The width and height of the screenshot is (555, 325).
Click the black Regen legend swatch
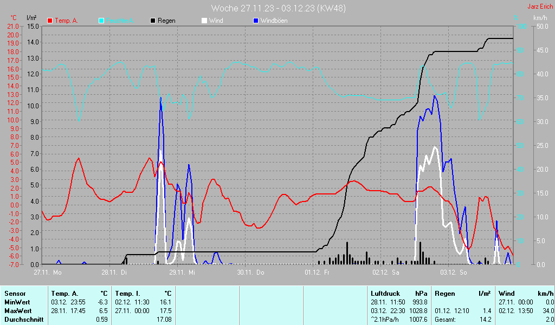153,21
